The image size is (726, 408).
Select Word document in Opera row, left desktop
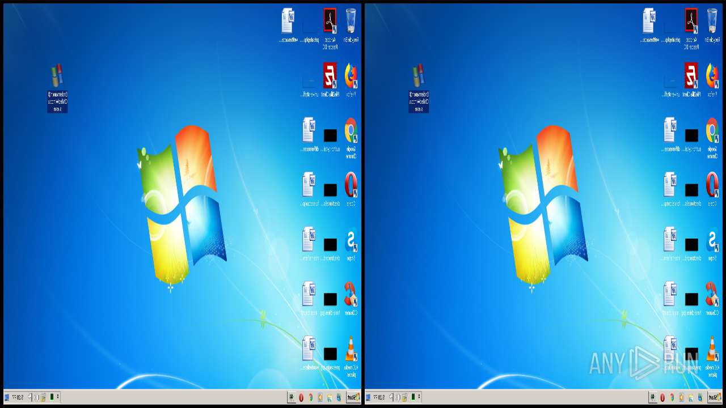[x=309, y=189]
